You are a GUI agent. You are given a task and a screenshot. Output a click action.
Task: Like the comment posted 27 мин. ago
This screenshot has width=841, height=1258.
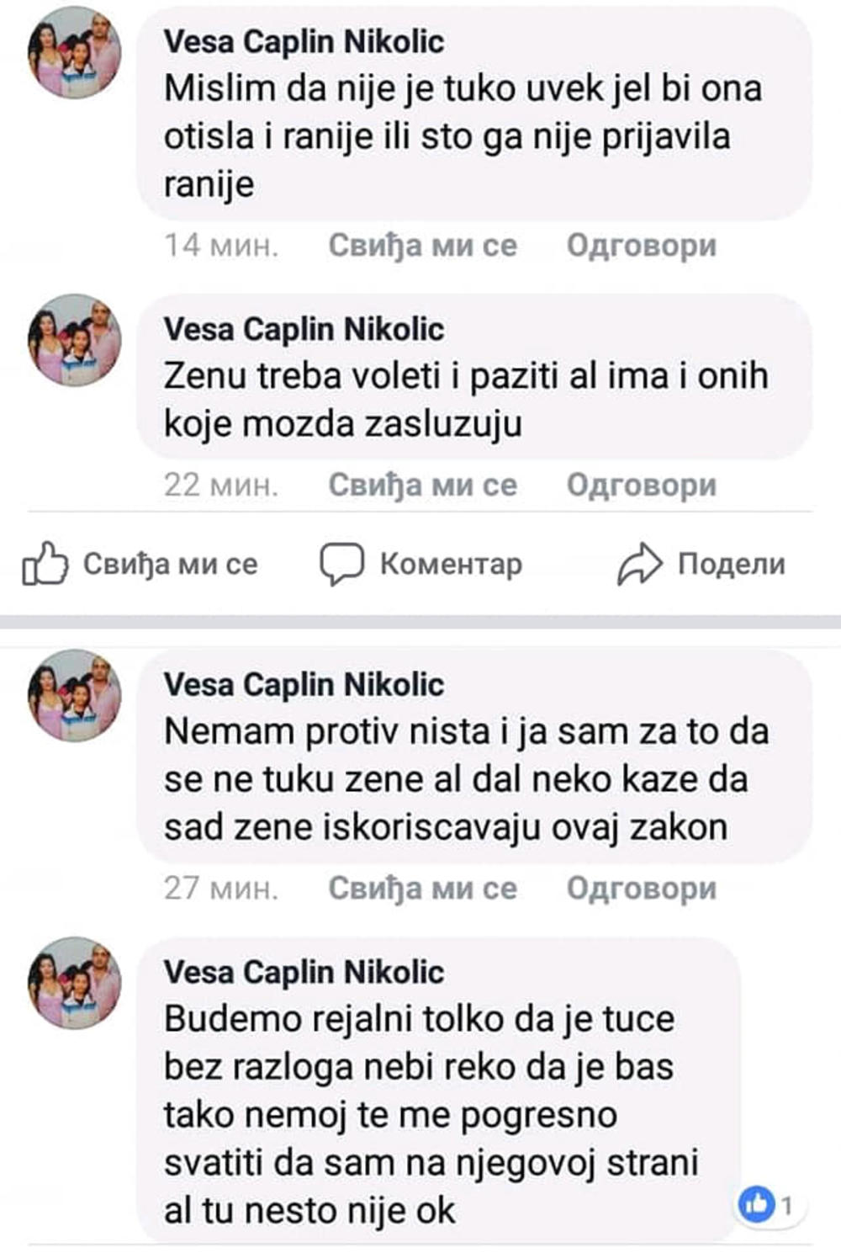coord(422,888)
